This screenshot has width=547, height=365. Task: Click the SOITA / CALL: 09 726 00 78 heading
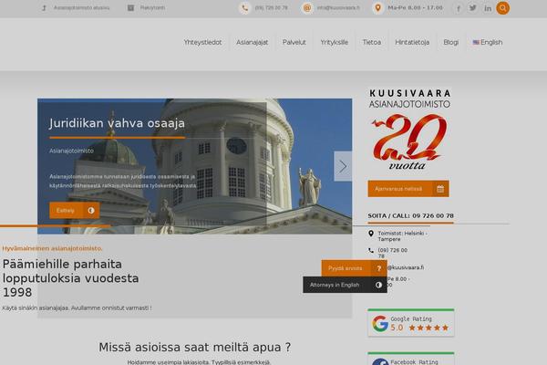coord(410,216)
